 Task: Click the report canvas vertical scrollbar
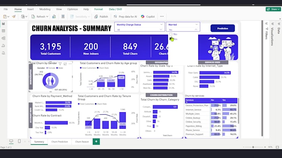click(262, 78)
